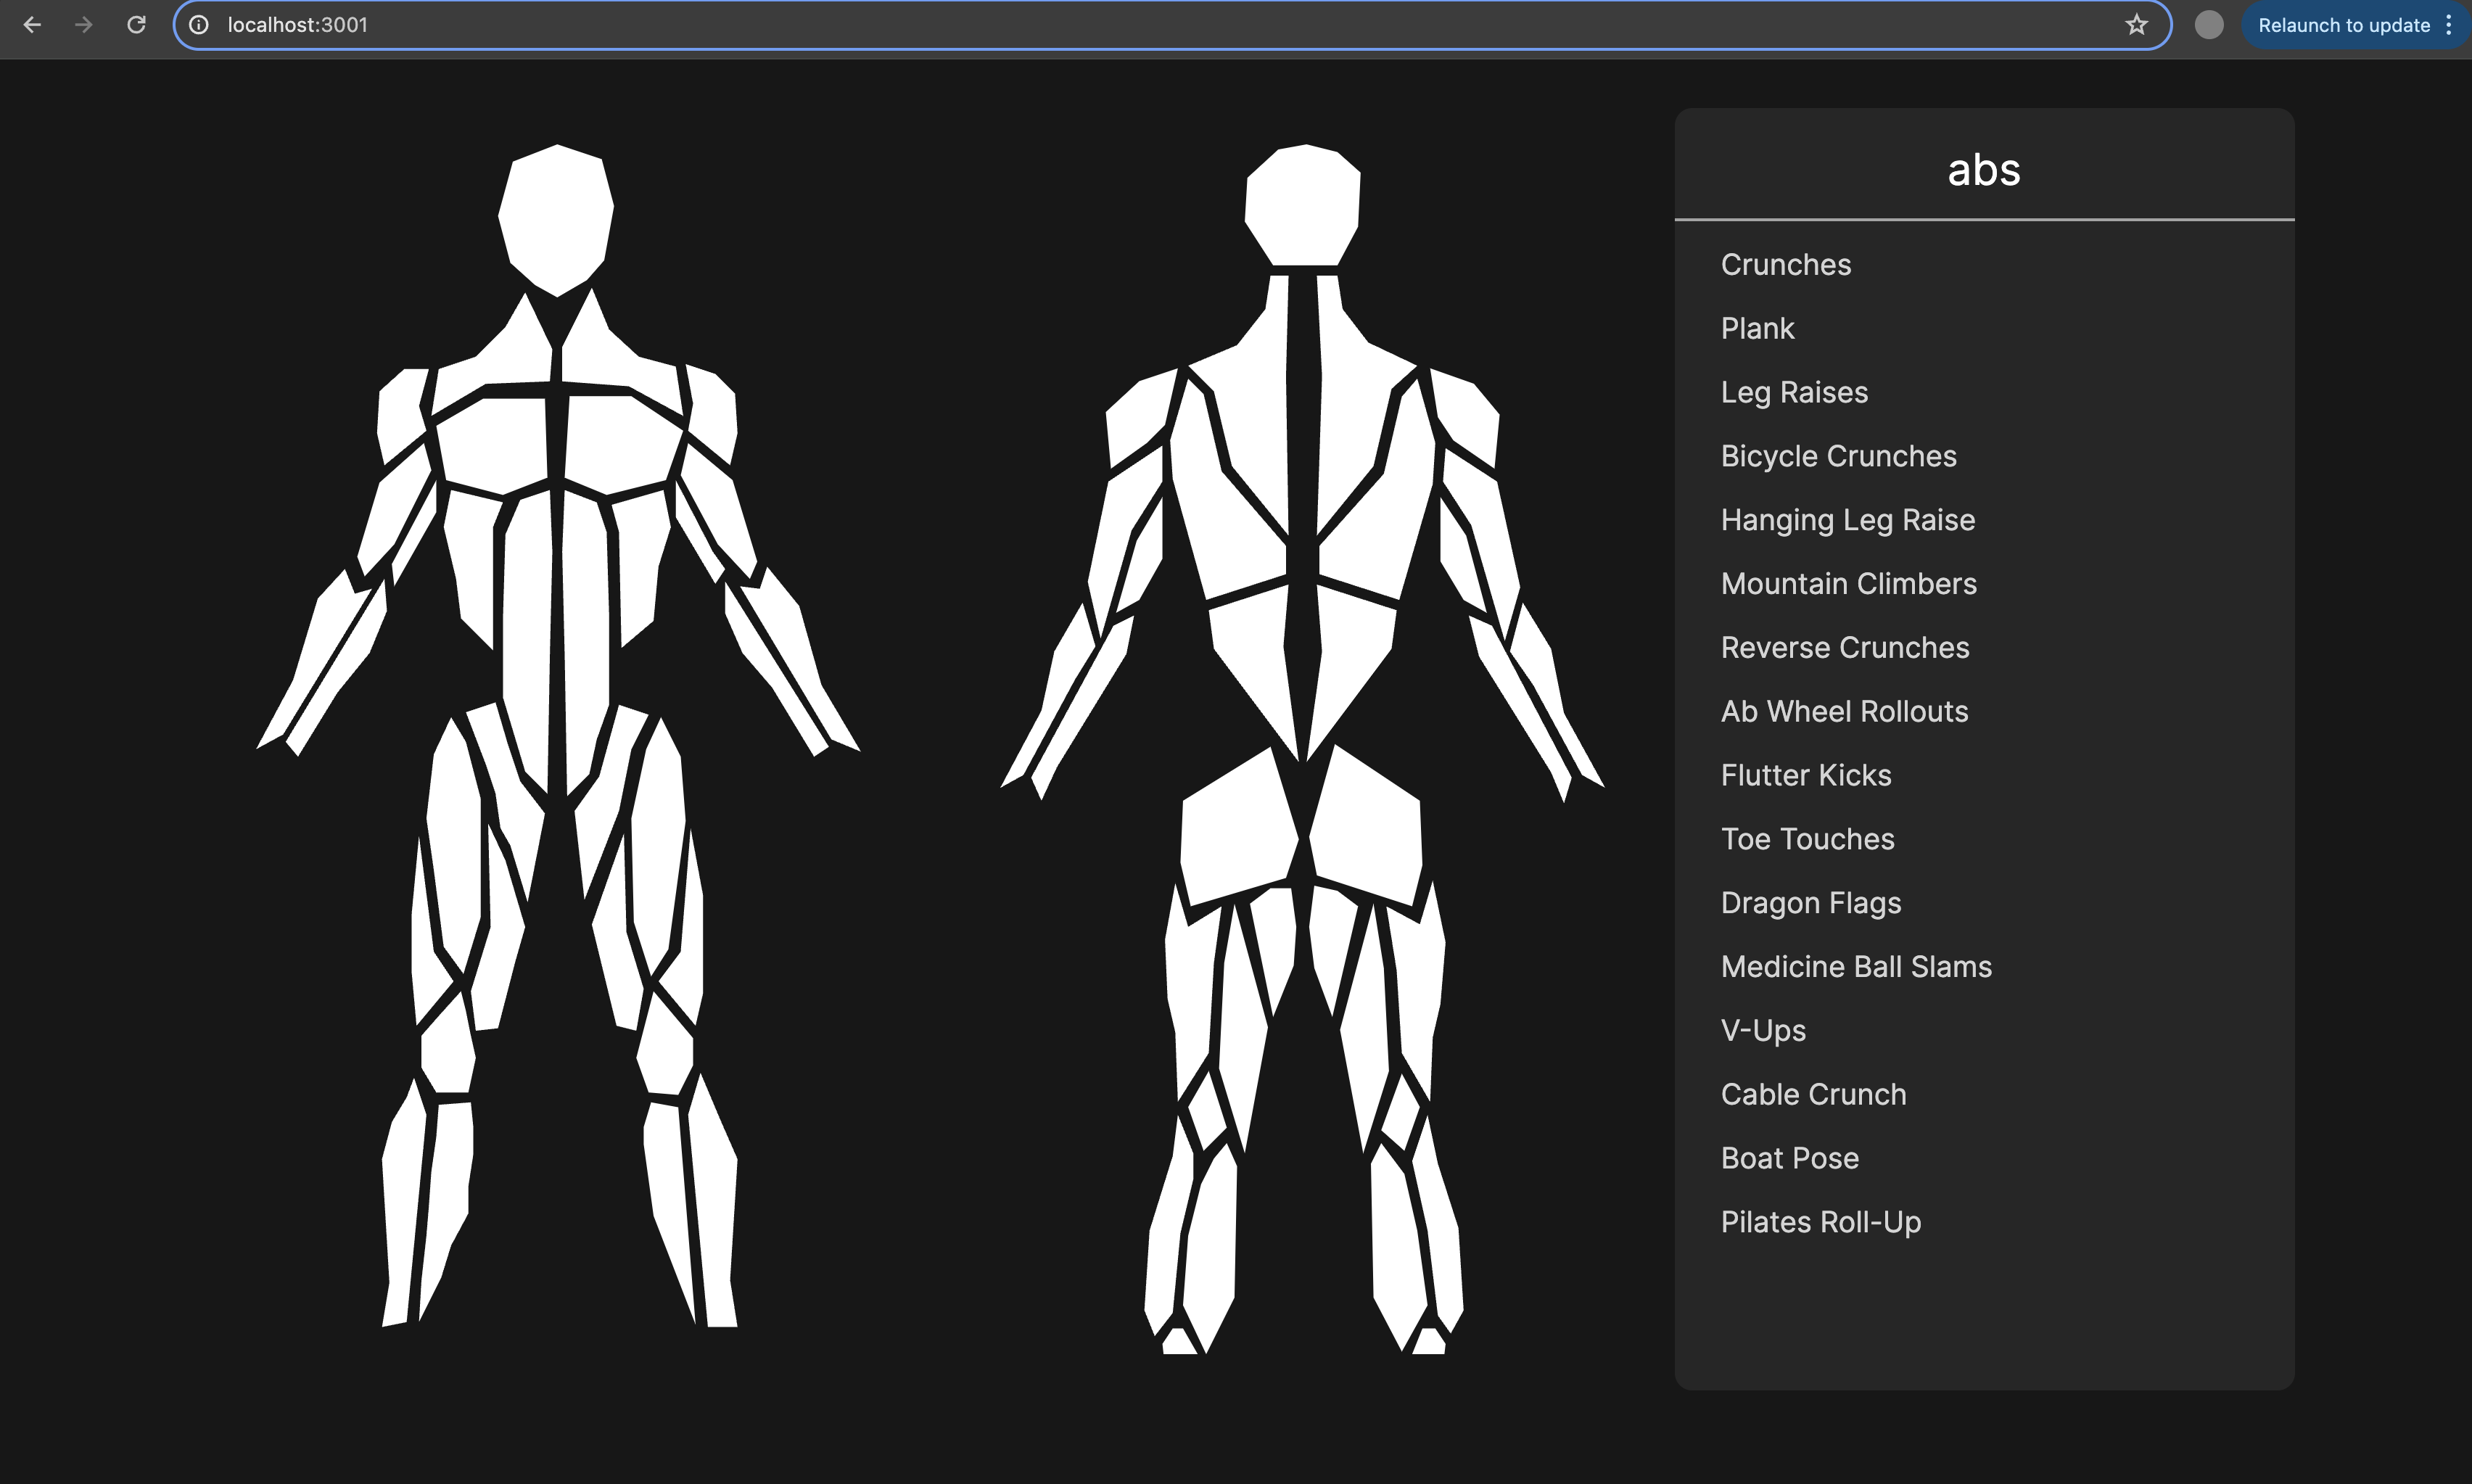The width and height of the screenshot is (2472, 1484).
Task: Select Pilates Roll-Up at list bottom
Action: coord(1820,1222)
